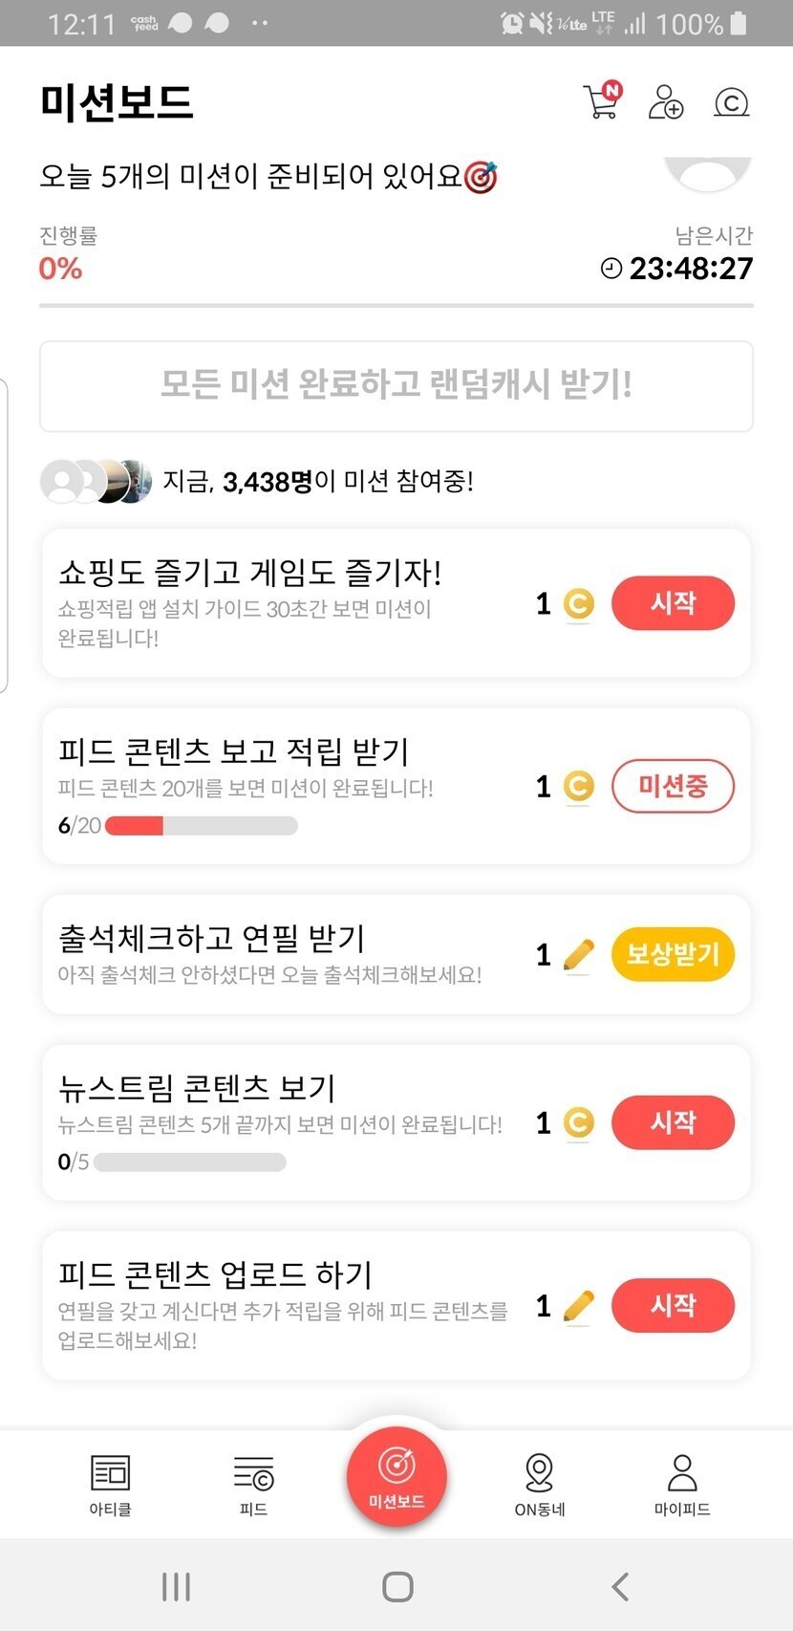Viewport: 793px width, 1631px height.
Task: Open Android recent apps icon
Action: pyautogui.click(x=176, y=1586)
